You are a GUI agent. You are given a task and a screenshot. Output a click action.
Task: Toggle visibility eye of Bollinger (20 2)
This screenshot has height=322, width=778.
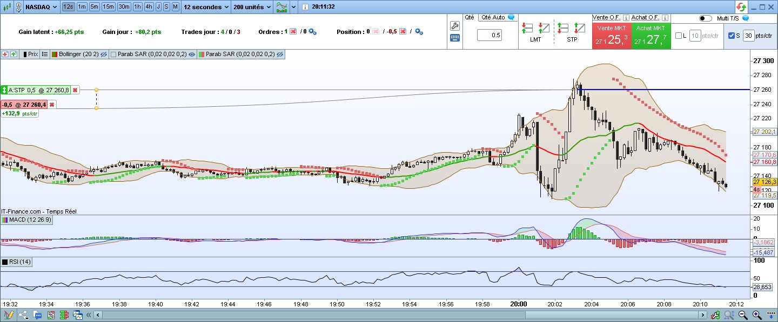pyautogui.click(x=103, y=54)
